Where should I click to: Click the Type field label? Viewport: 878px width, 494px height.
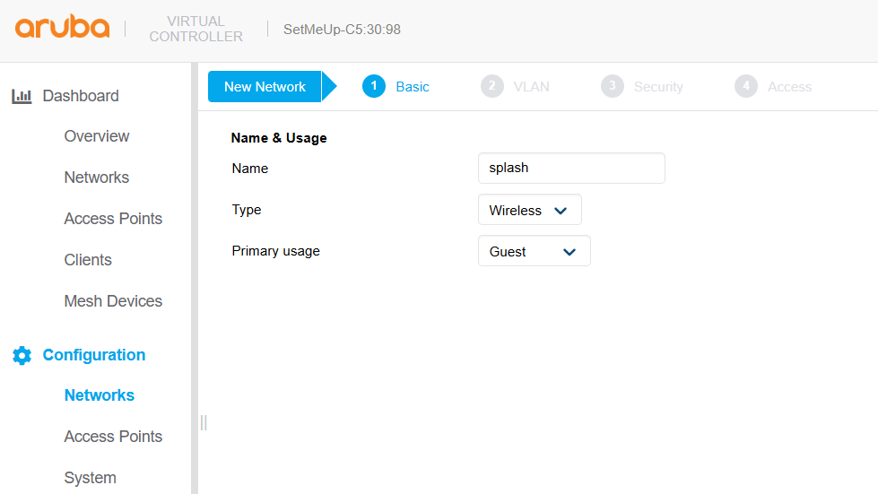click(247, 210)
